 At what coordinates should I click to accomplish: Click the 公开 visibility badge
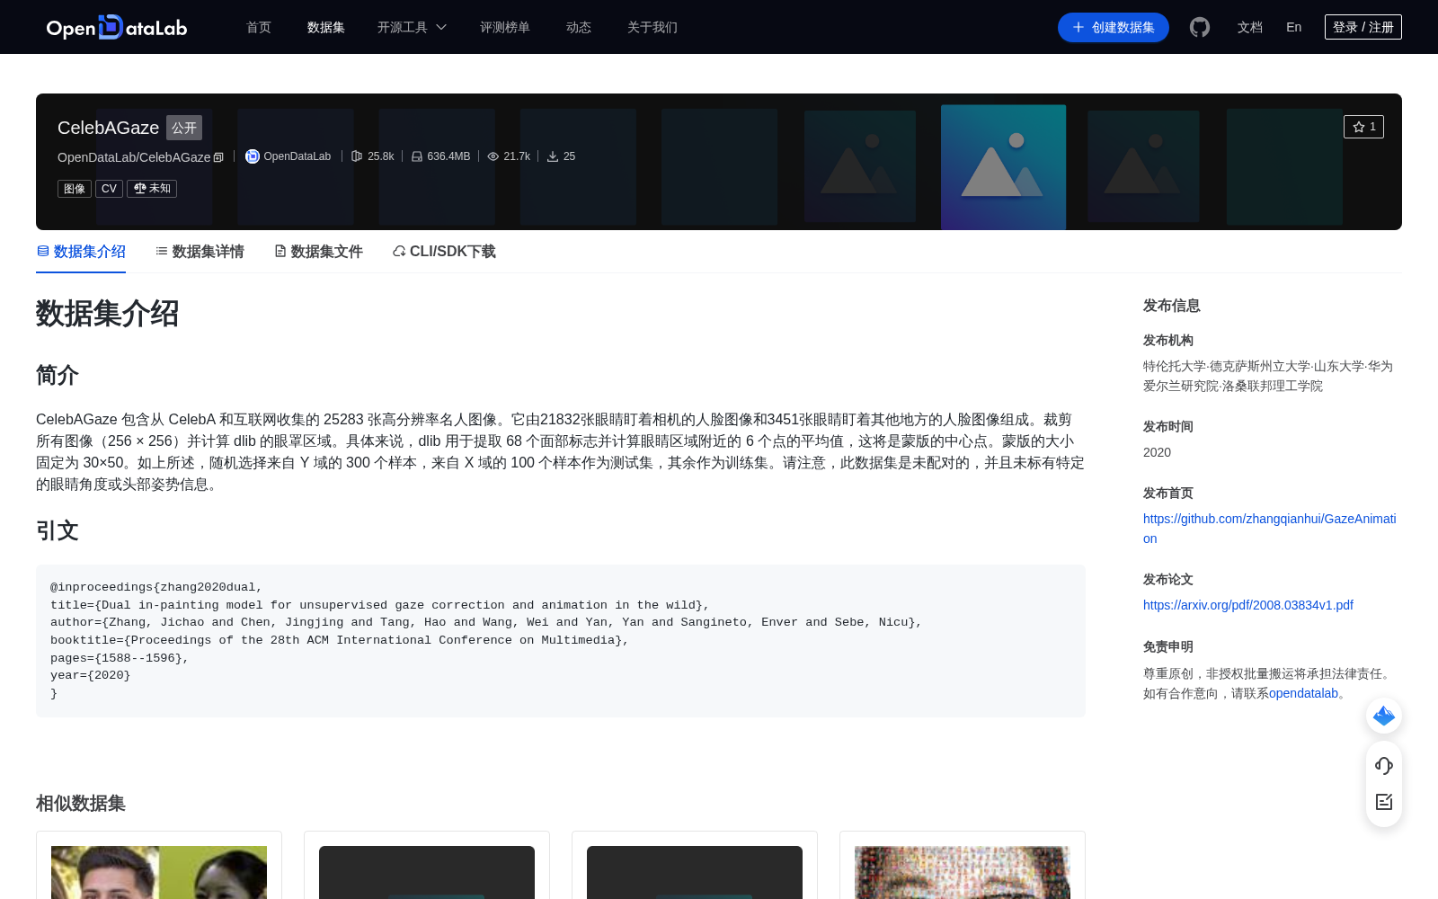(x=184, y=128)
